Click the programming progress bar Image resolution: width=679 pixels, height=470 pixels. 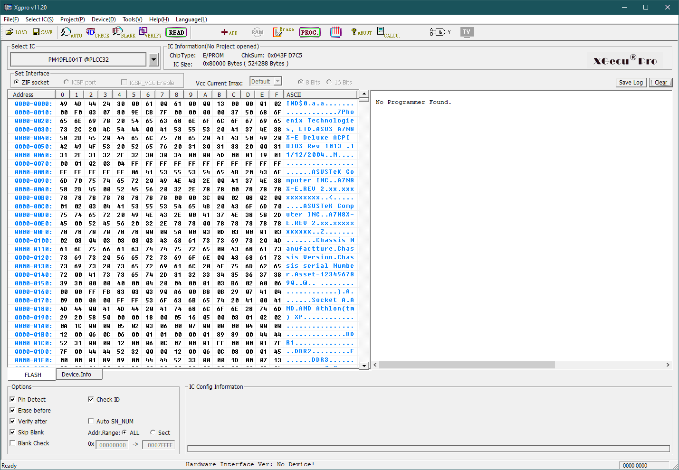click(429, 449)
